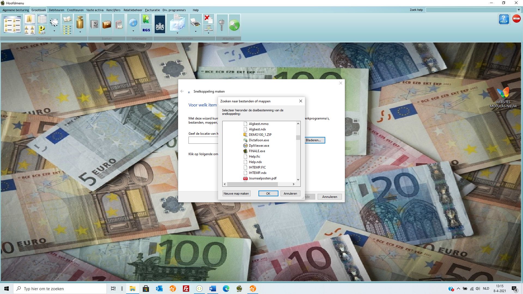Open the brown briefcase icon in Boeken
Viewport: 523px width, 294px height.
pyautogui.click(x=107, y=24)
